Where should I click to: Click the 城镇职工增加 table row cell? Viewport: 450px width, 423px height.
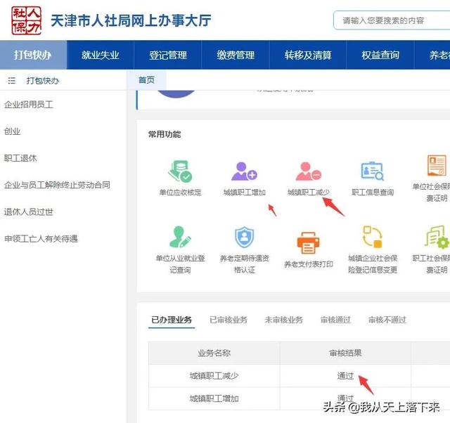pyautogui.click(x=214, y=398)
